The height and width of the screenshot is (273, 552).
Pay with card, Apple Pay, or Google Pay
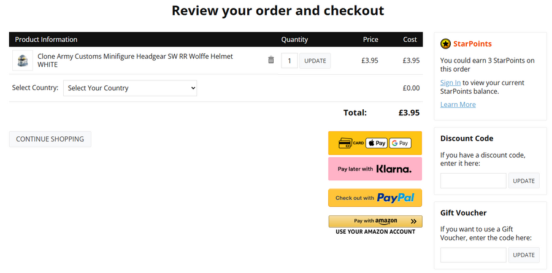[x=375, y=143]
